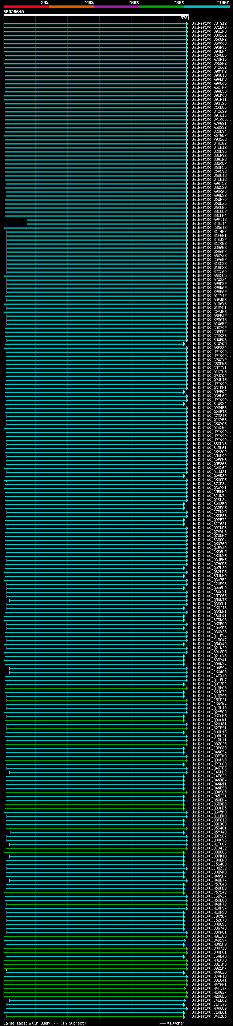Select hit UniRef100_Q9LM03
233x1026 pixels.
point(209,96)
